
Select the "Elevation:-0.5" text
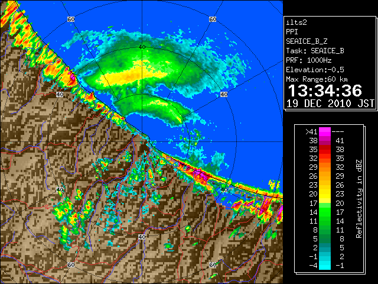315,70
